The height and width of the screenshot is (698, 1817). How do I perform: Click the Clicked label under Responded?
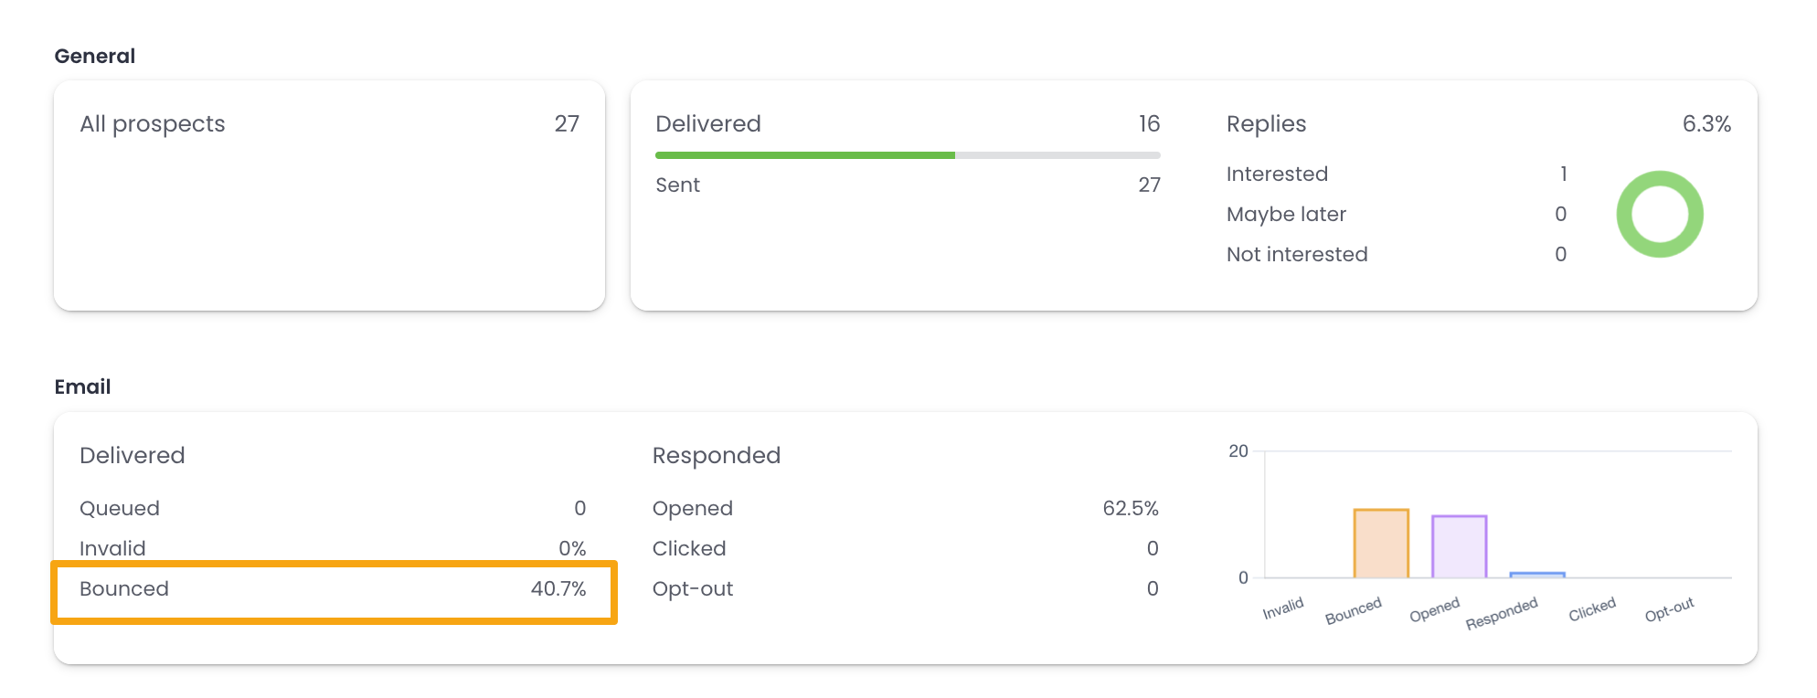[689, 548]
